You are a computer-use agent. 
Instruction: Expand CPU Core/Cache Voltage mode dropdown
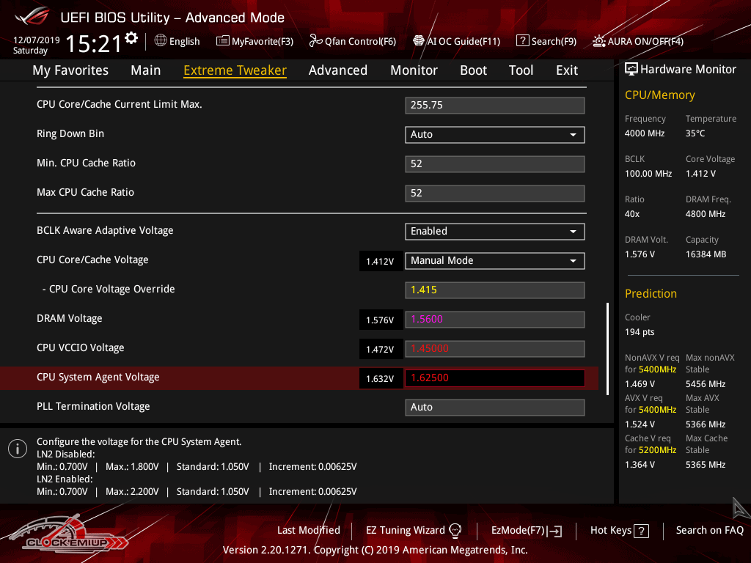coord(494,260)
